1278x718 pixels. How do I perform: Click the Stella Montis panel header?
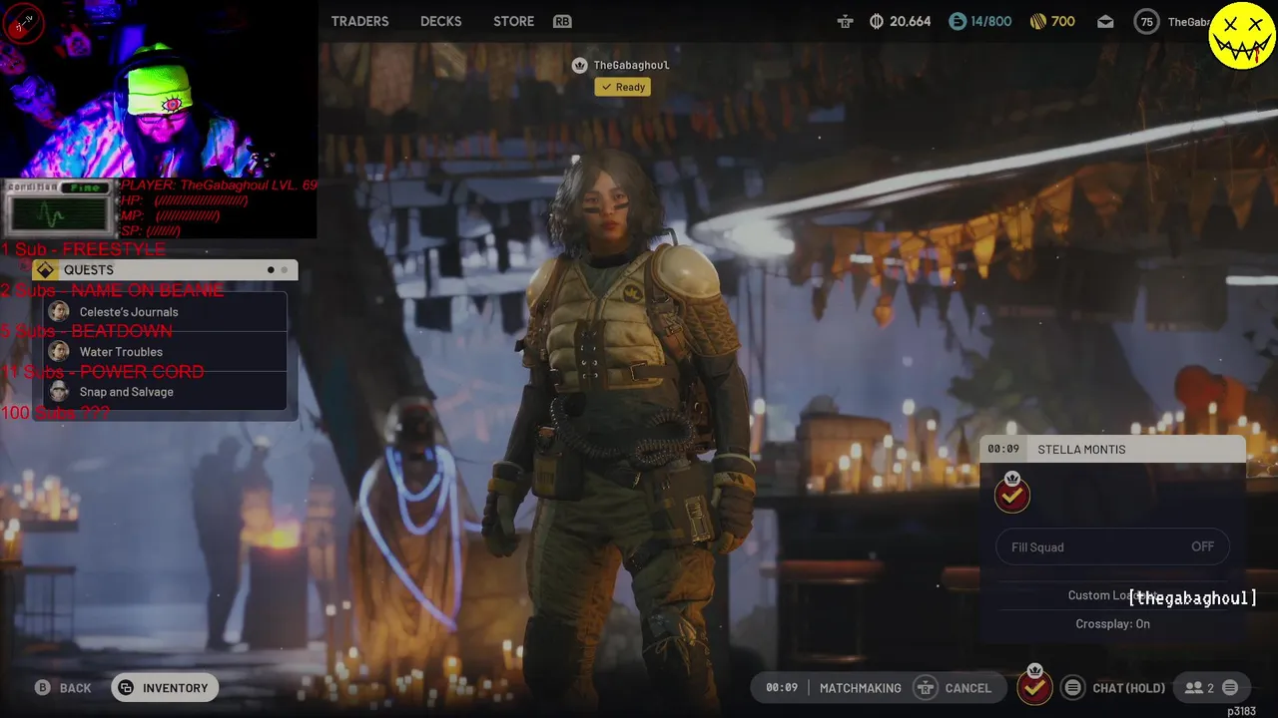click(1113, 449)
